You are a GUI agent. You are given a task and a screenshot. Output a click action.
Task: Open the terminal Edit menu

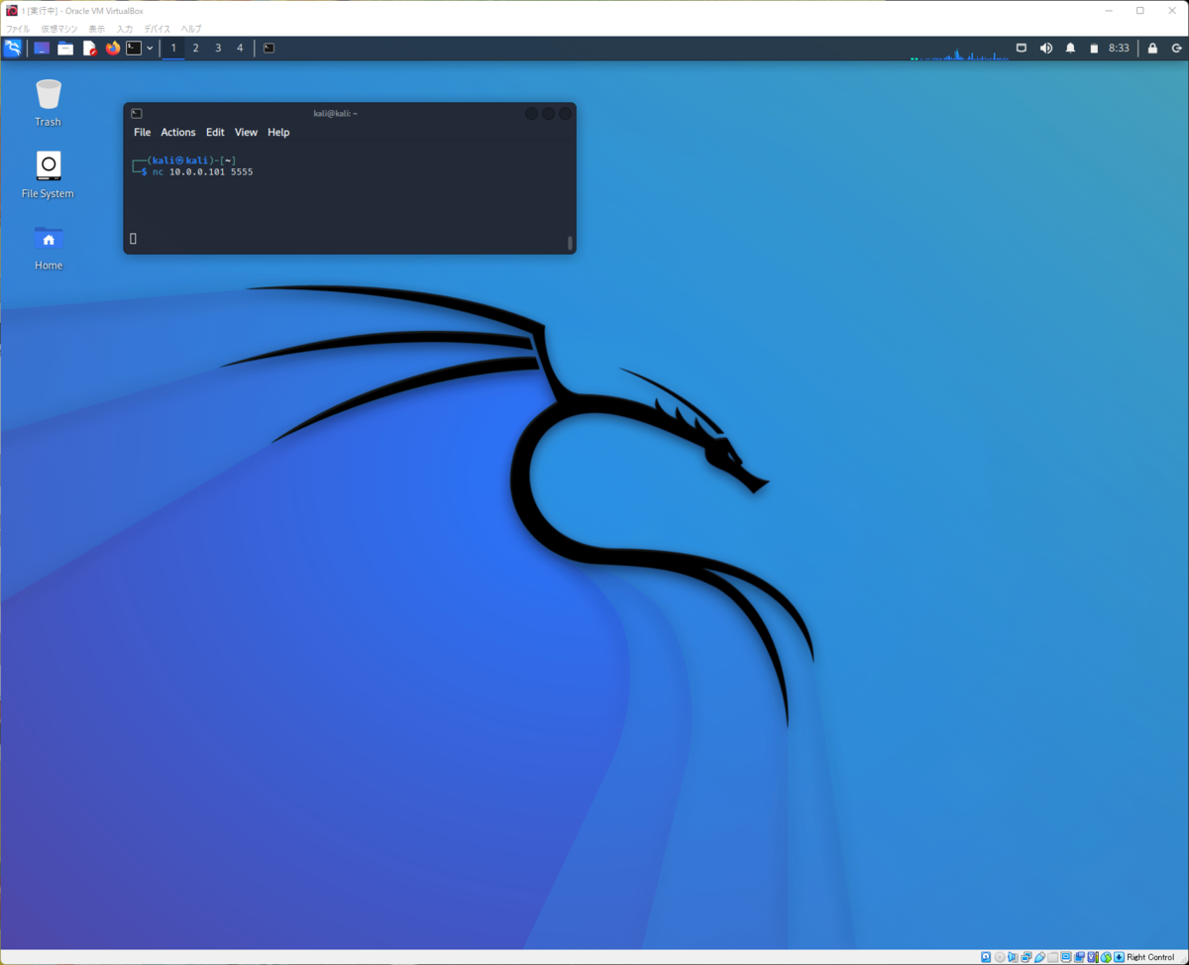pyautogui.click(x=215, y=132)
